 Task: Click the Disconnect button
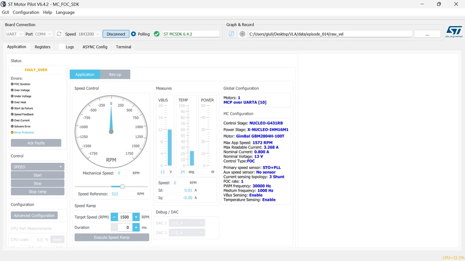pyautogui.click(x=116, y=34)
